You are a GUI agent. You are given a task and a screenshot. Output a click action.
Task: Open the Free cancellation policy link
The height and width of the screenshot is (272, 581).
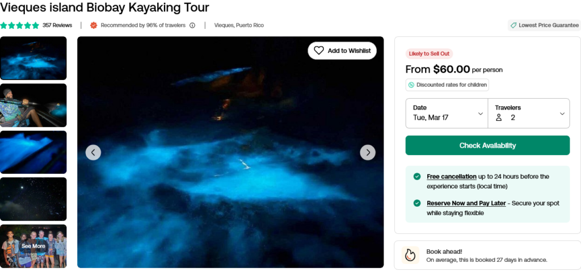pos(451,177)
